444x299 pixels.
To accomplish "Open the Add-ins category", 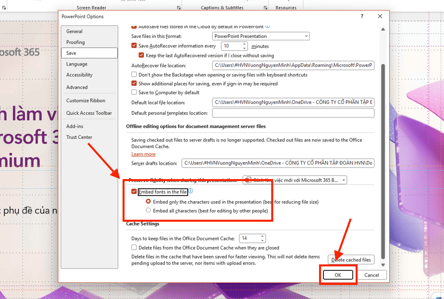I will pos(89,126).
